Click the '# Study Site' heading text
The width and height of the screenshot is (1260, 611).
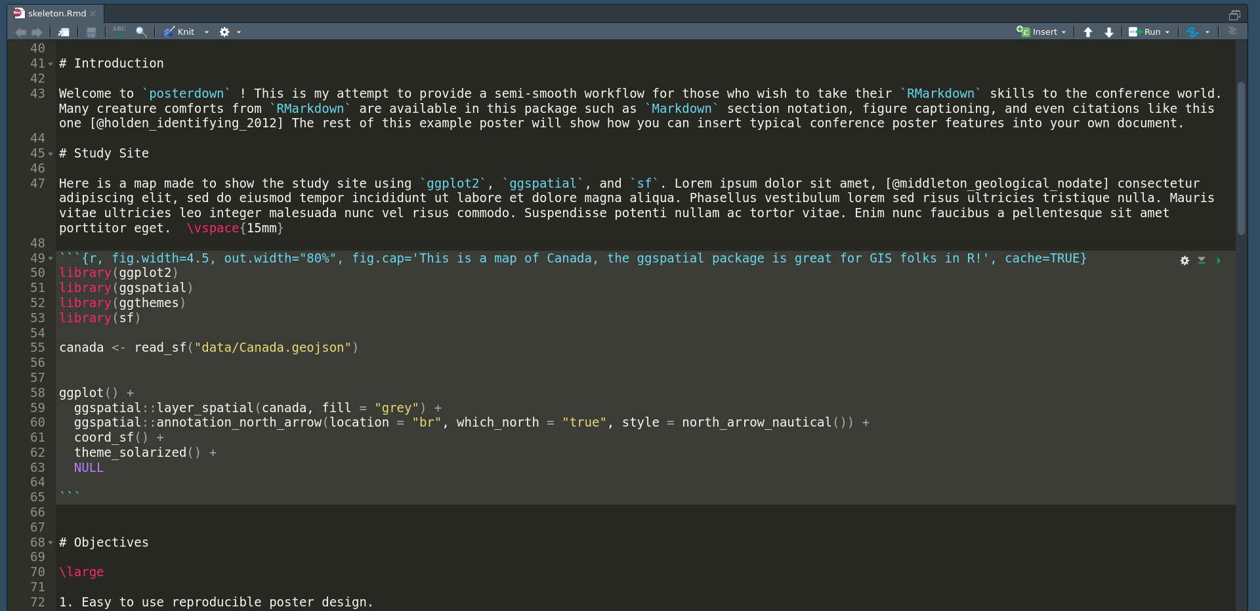click(x=104, y=154)
